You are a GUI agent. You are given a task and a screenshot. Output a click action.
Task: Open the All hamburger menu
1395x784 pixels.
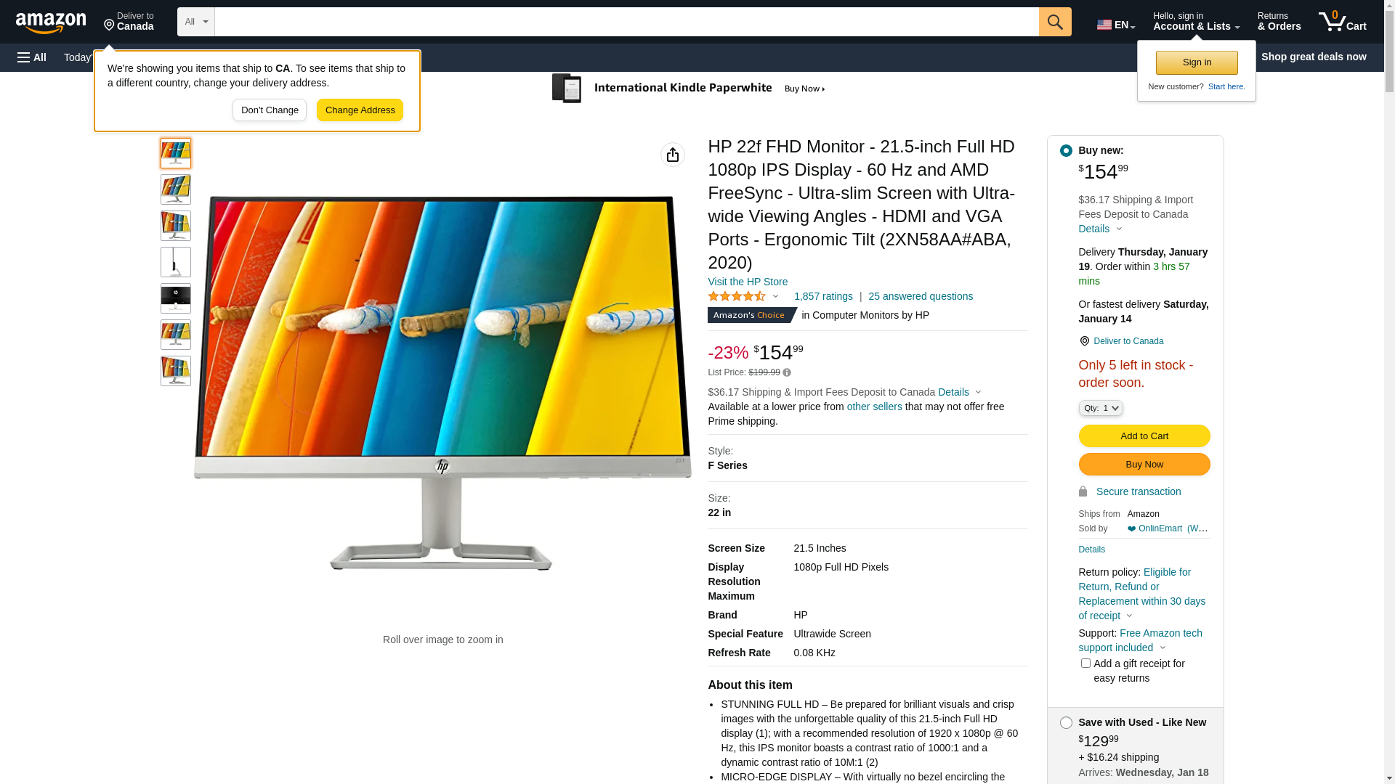pyautogui.click(x=32, y=57)
